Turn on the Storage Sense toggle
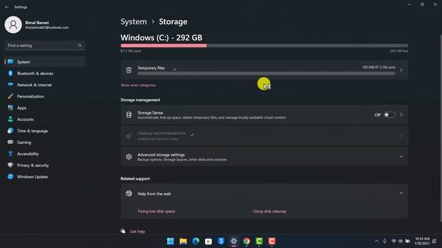 point(390,115)
